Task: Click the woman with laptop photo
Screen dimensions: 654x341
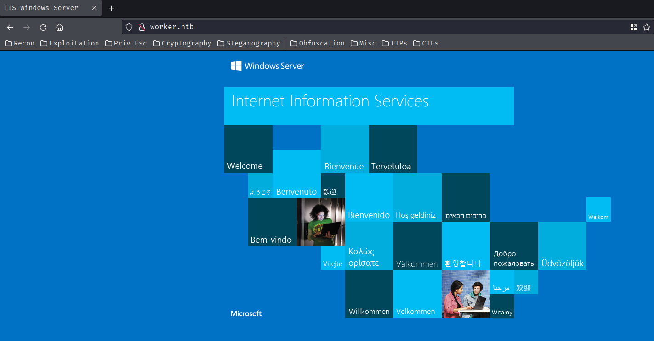Action: point(321,222)
